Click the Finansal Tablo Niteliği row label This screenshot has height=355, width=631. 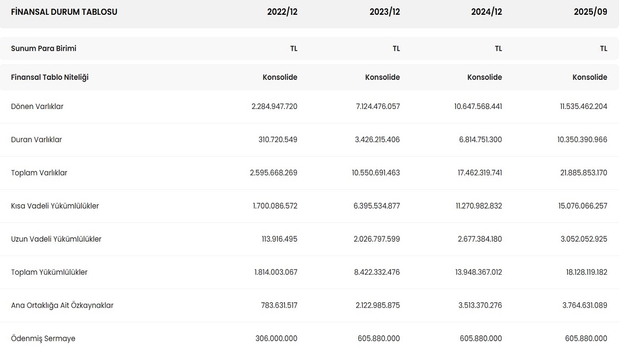[x=50, y=77]
